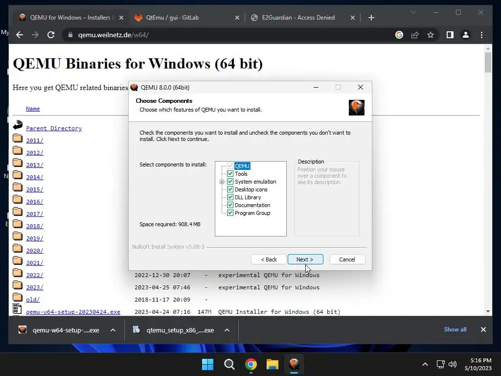Open qtemu_setup_x86 download options chevron

[227, 330]
